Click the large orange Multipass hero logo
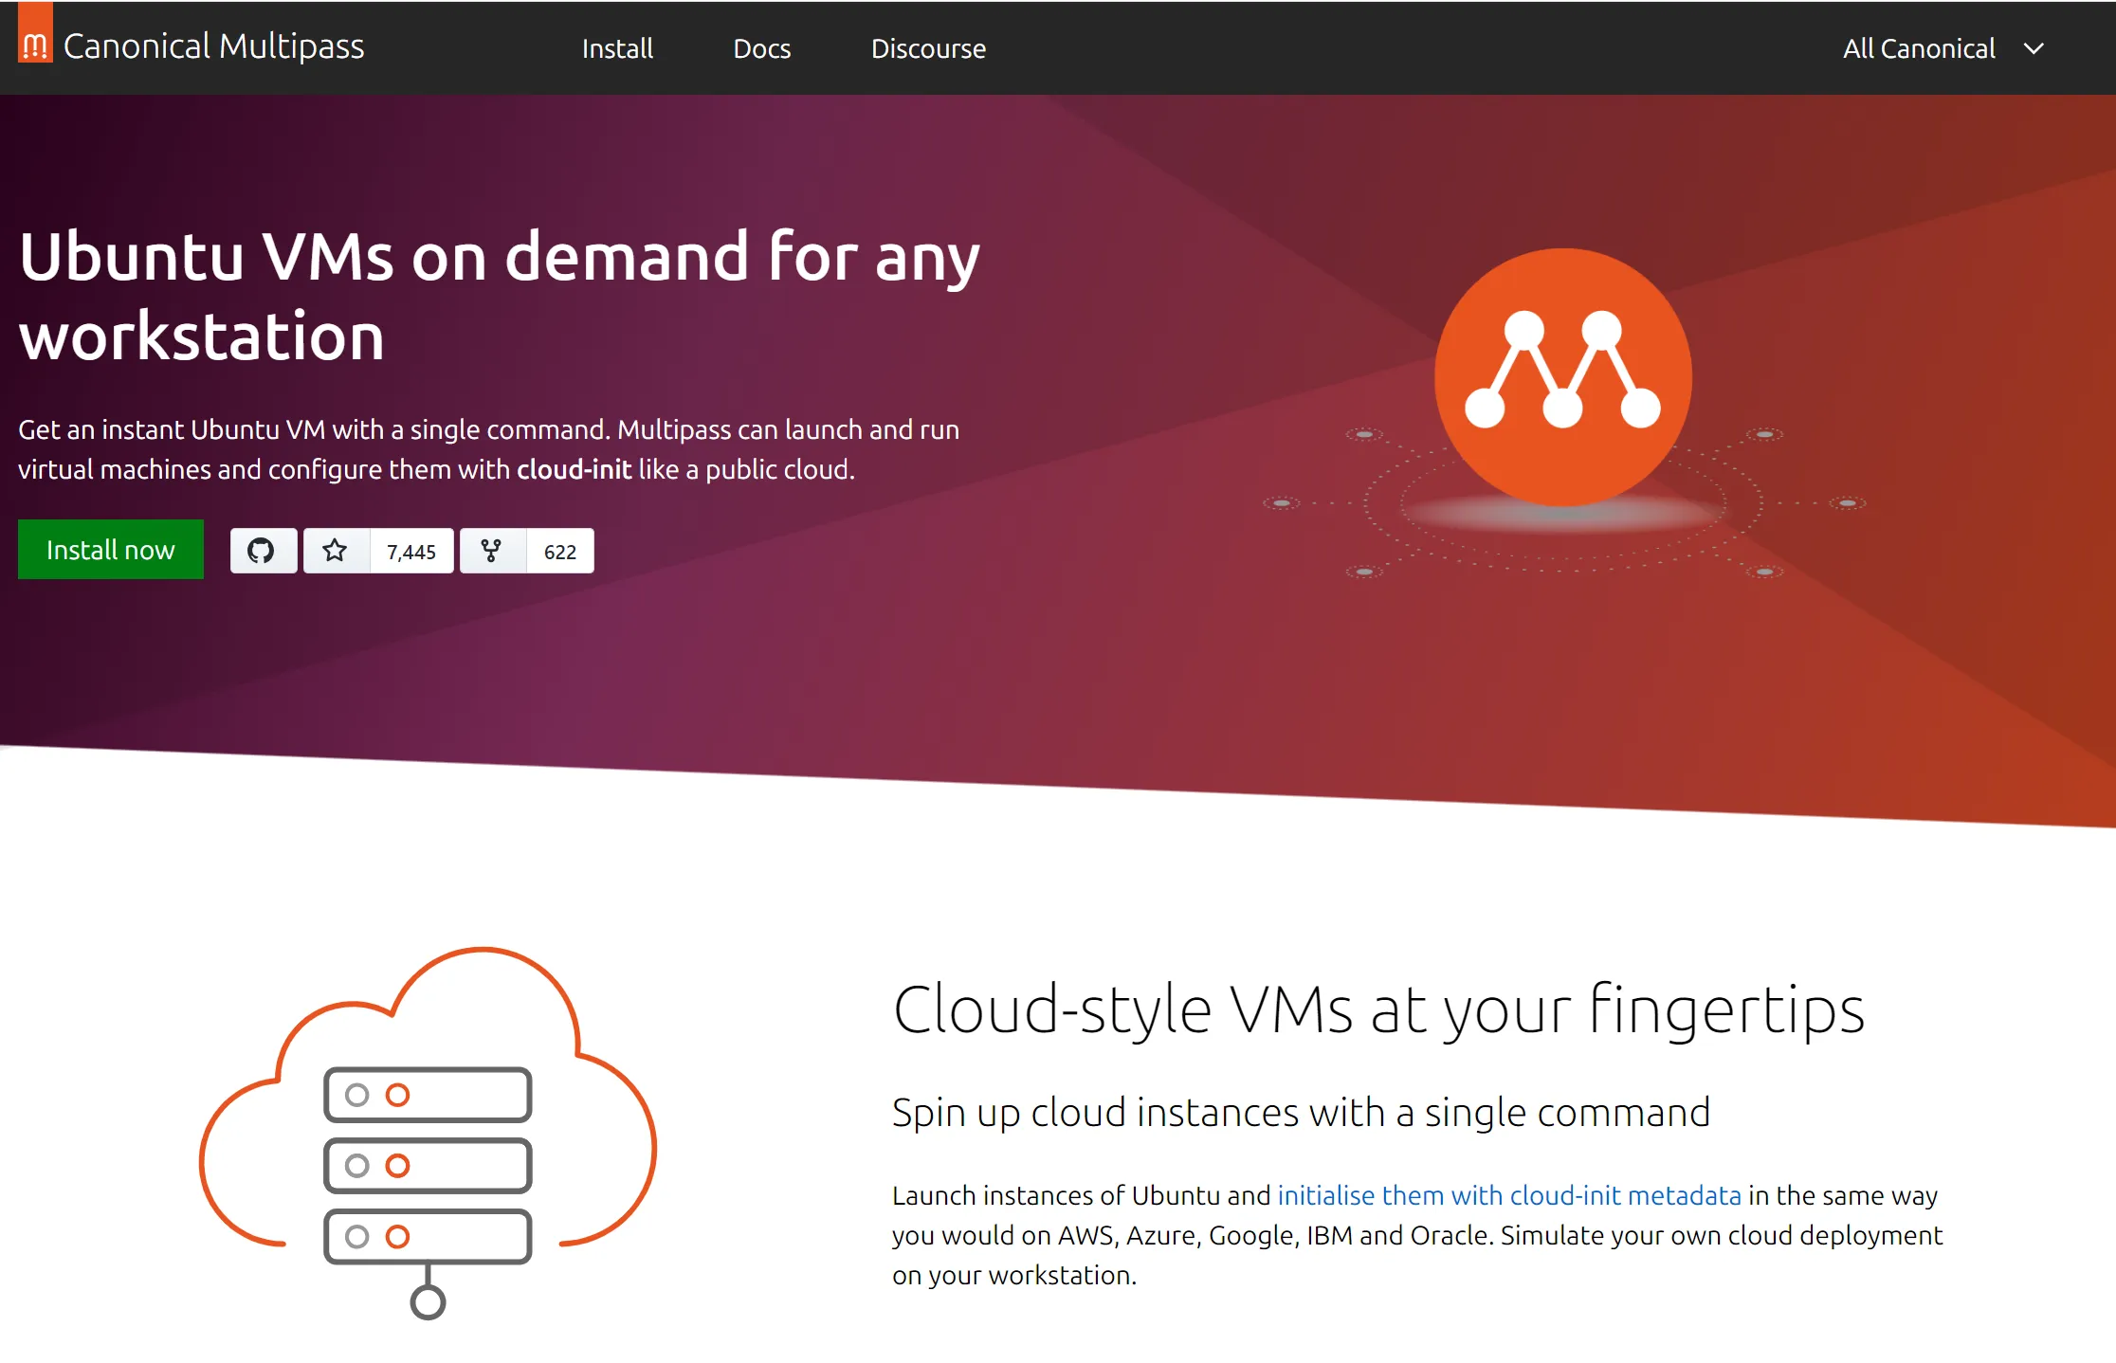This screenshot has height=1363, width=2116. 1562,377
